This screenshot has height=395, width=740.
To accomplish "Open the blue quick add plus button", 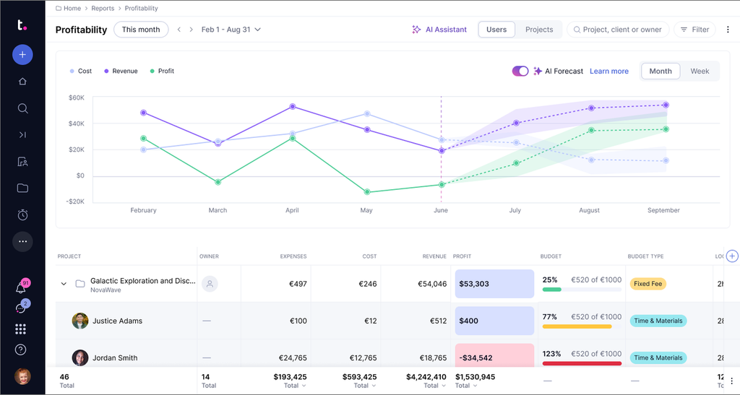I will click(x=22, y=55).
